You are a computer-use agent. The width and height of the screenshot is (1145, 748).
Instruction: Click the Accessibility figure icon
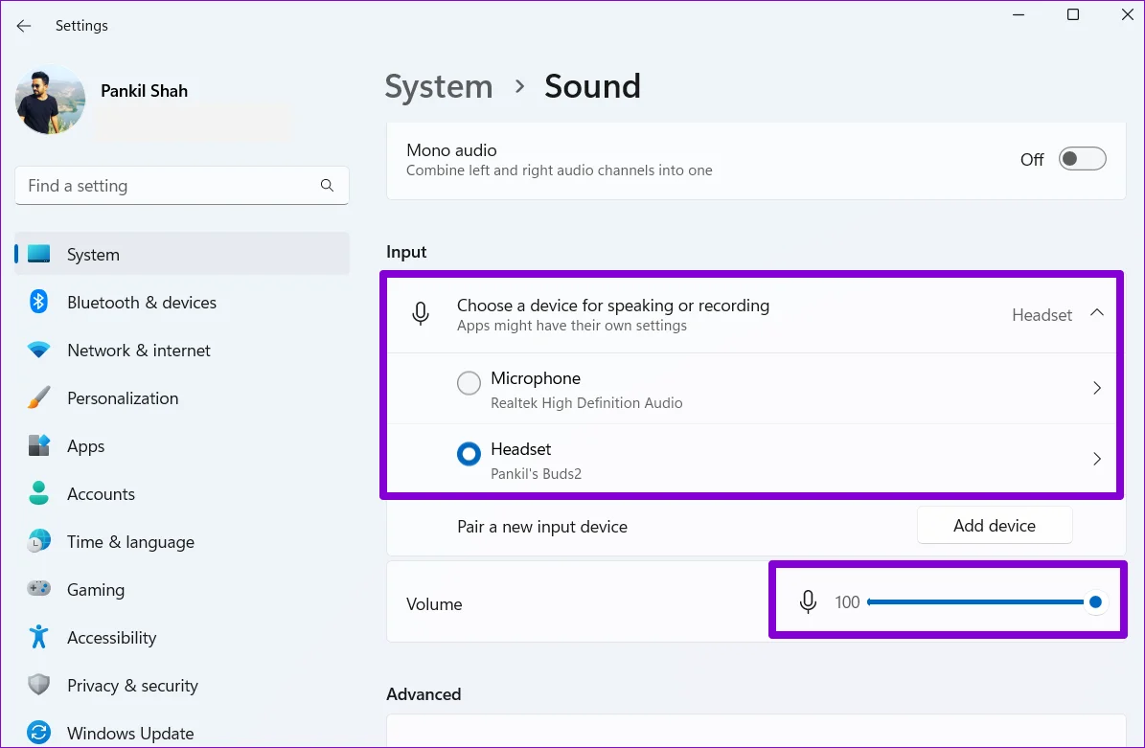click(38, 638)
